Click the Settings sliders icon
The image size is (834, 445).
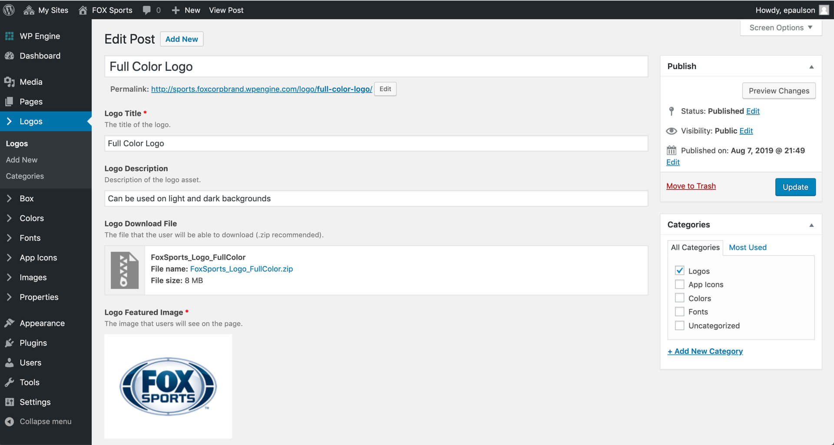tap(9, 402)
